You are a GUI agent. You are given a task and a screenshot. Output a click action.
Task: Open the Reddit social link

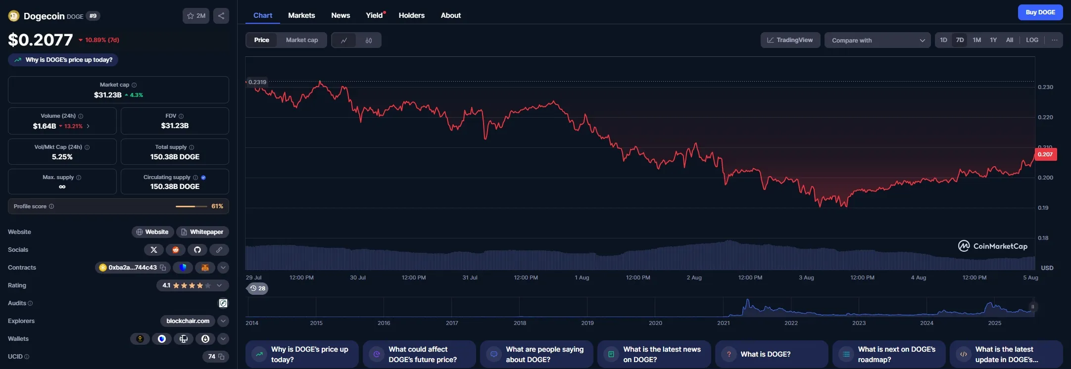point(175,250)
